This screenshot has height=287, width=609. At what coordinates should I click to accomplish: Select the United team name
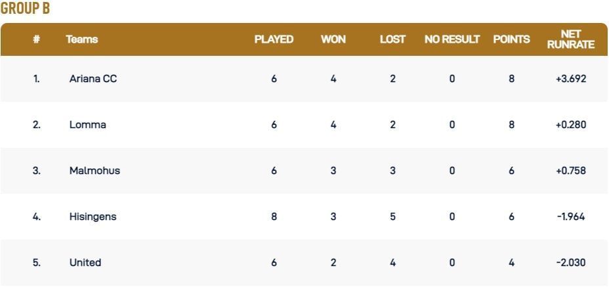tap(85, 263)
